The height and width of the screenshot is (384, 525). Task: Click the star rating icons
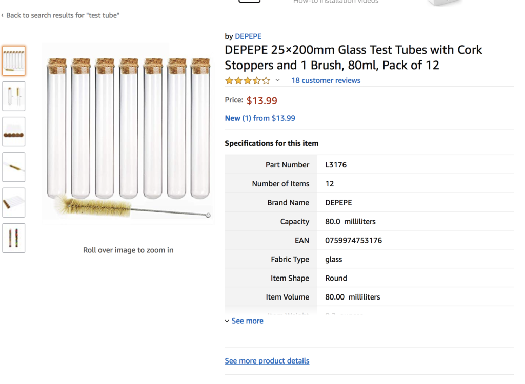tap(247, 80)
